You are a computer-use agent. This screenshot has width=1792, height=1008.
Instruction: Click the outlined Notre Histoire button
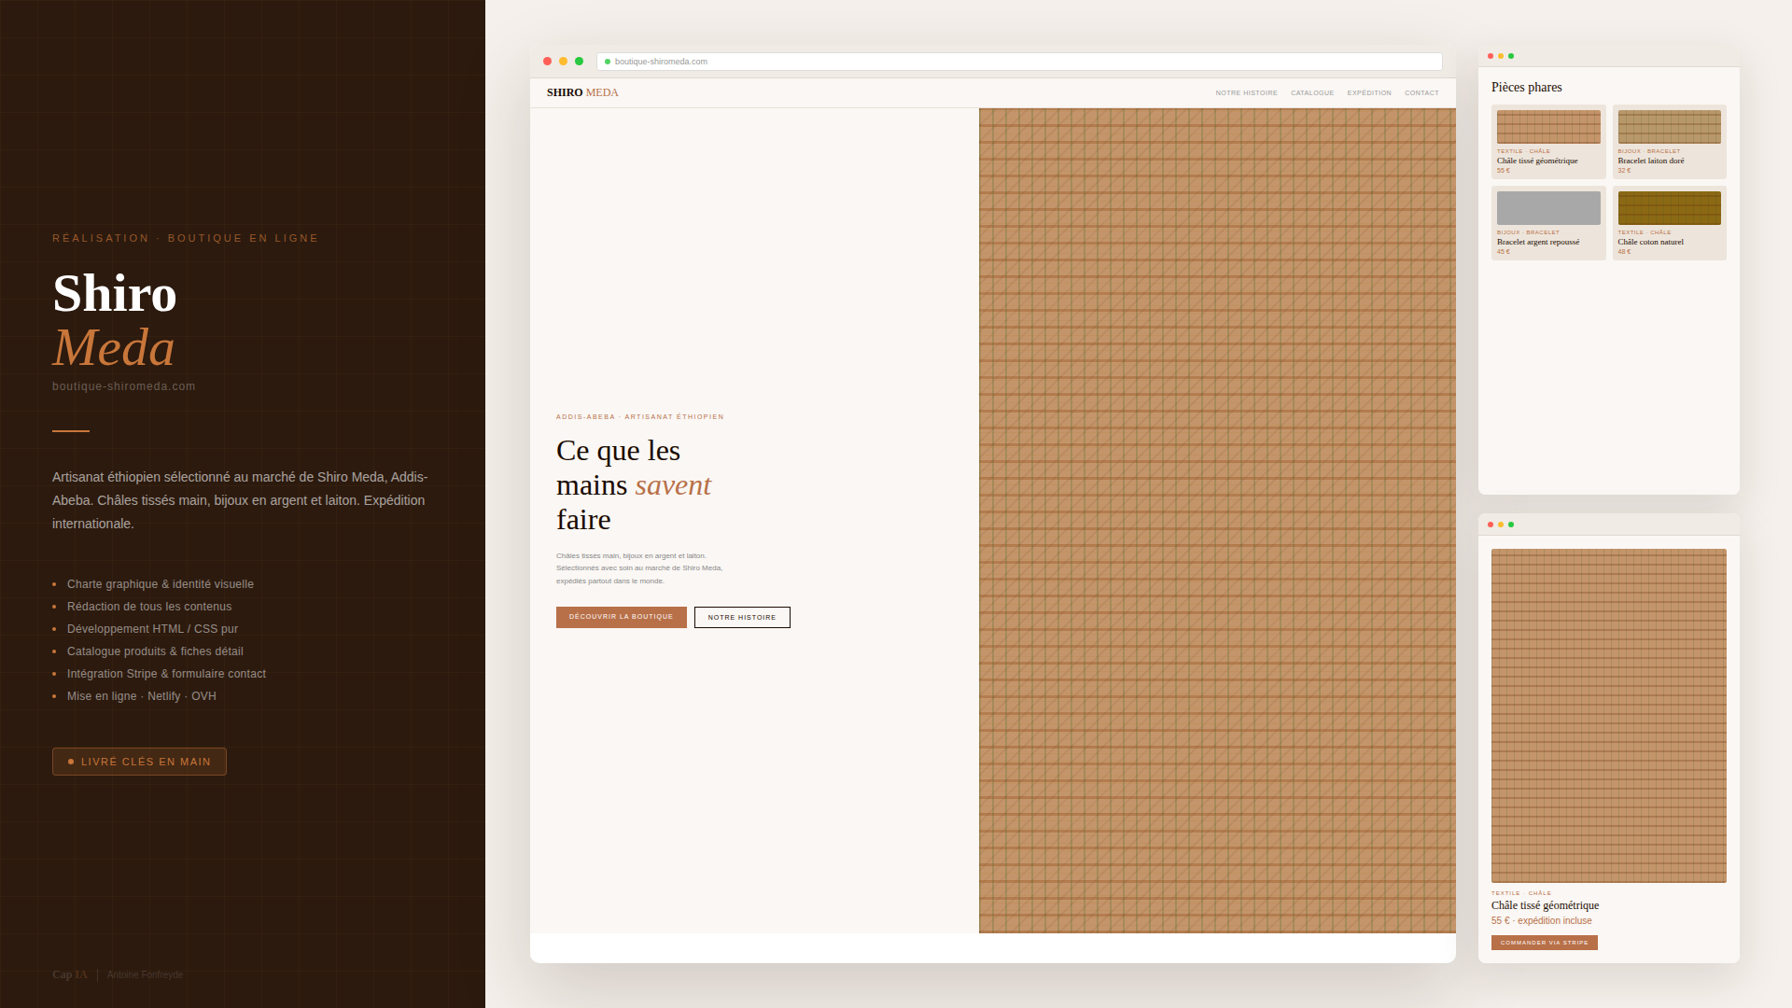pyautogui.click(x=742, y=618)
